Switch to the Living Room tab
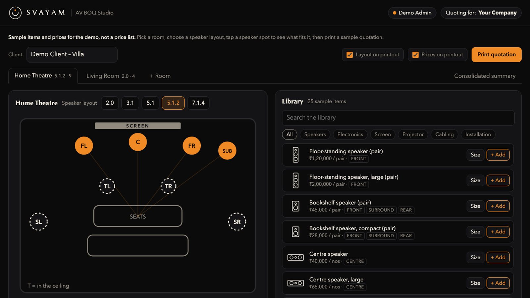 111,76
